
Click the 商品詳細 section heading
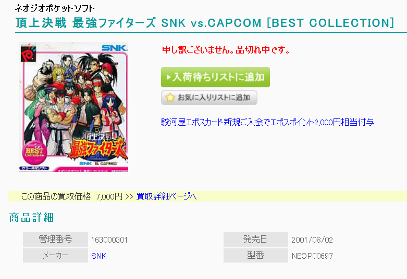[x=31, y=217]
